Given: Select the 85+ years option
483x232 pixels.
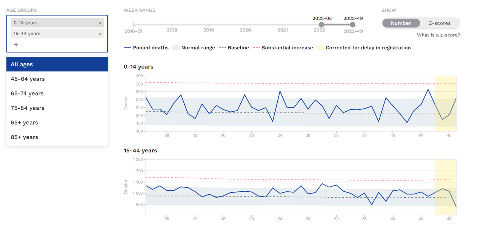Looking at the screenshot, I should (x=57, y=137).
